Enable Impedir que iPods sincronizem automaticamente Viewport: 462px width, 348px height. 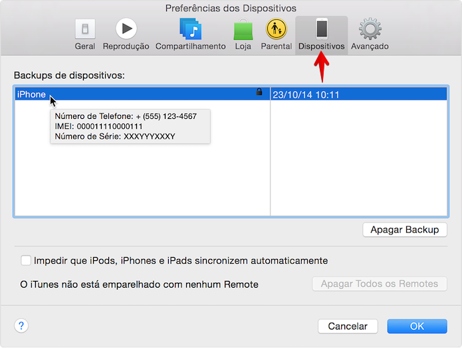[x=26, y=260]
